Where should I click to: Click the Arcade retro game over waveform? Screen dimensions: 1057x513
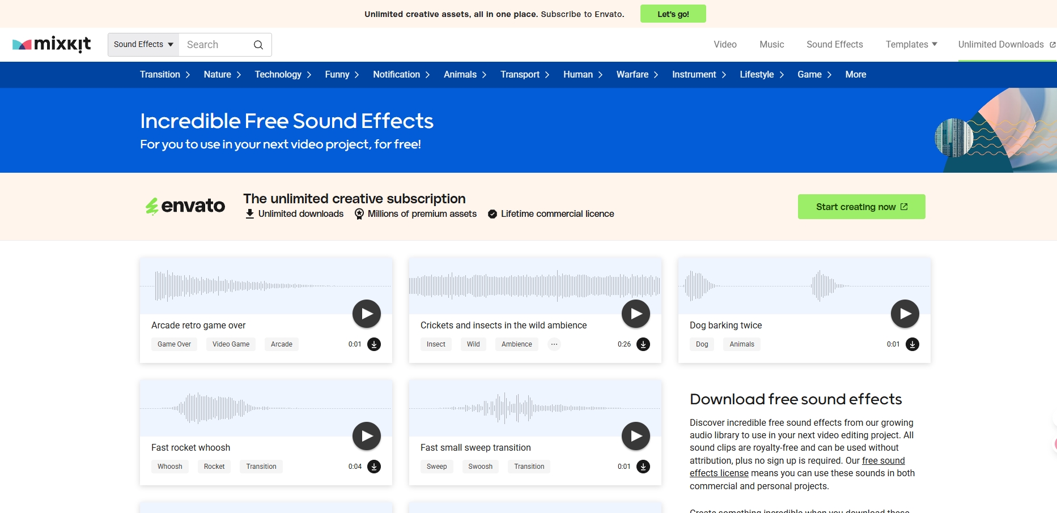(x=266, y=285)
